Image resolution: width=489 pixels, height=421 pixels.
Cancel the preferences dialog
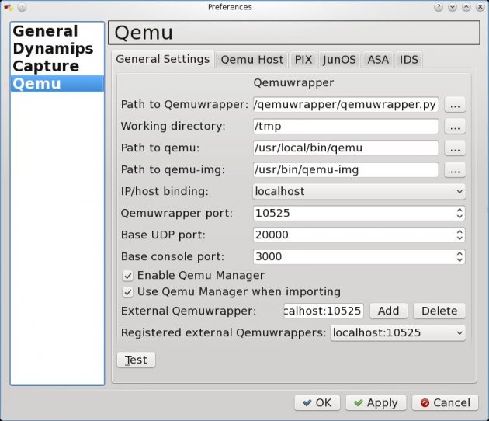pos(445,403)
